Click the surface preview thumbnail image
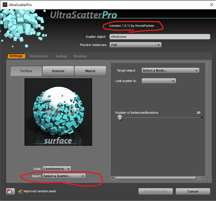This screenshot has width=216, height=201. click(58, 112)
